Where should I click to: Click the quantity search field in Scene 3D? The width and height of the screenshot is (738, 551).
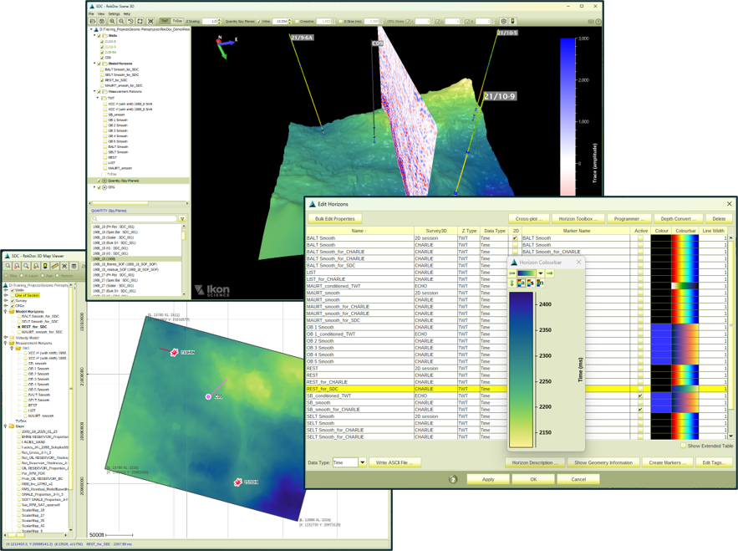click(135, 218)
